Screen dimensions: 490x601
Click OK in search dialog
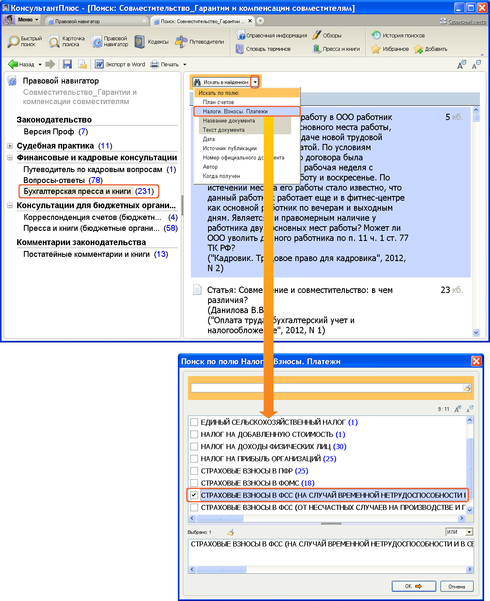point(413,586)
